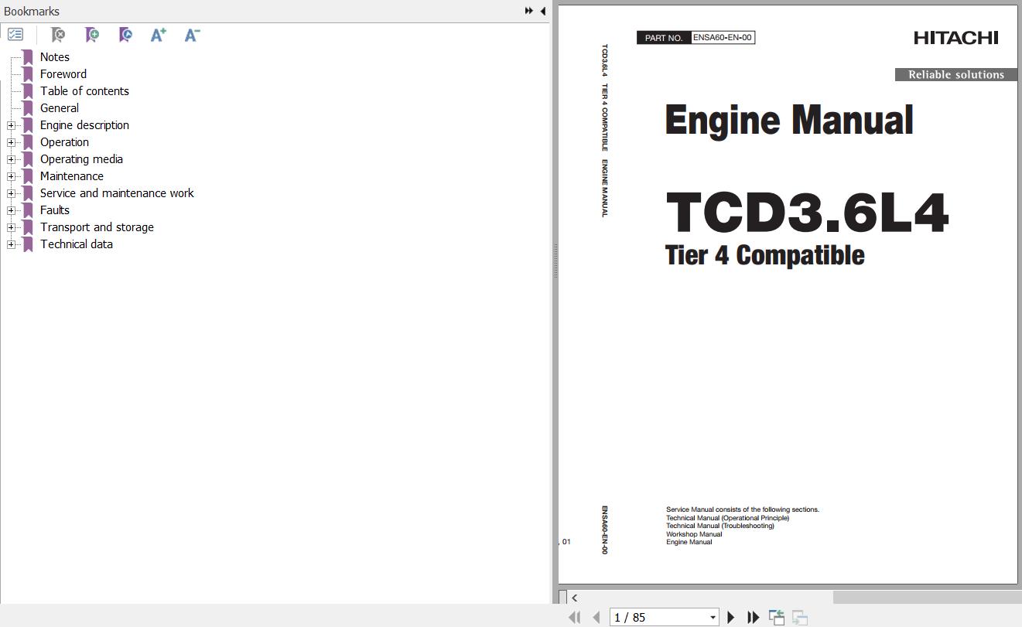This screenshot has height=627, width=1022.
Task: Click the TCD3.6L4 title text
Action: tap(807, 212)
